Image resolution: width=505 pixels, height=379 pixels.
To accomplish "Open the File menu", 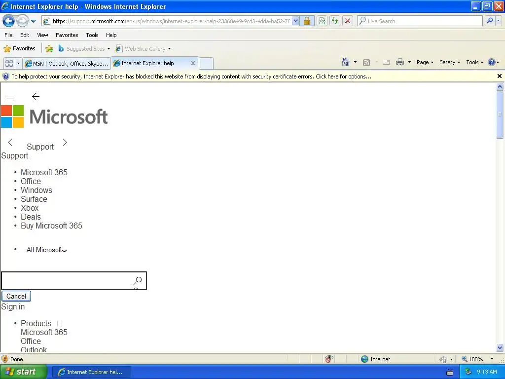I will [9, 35].
